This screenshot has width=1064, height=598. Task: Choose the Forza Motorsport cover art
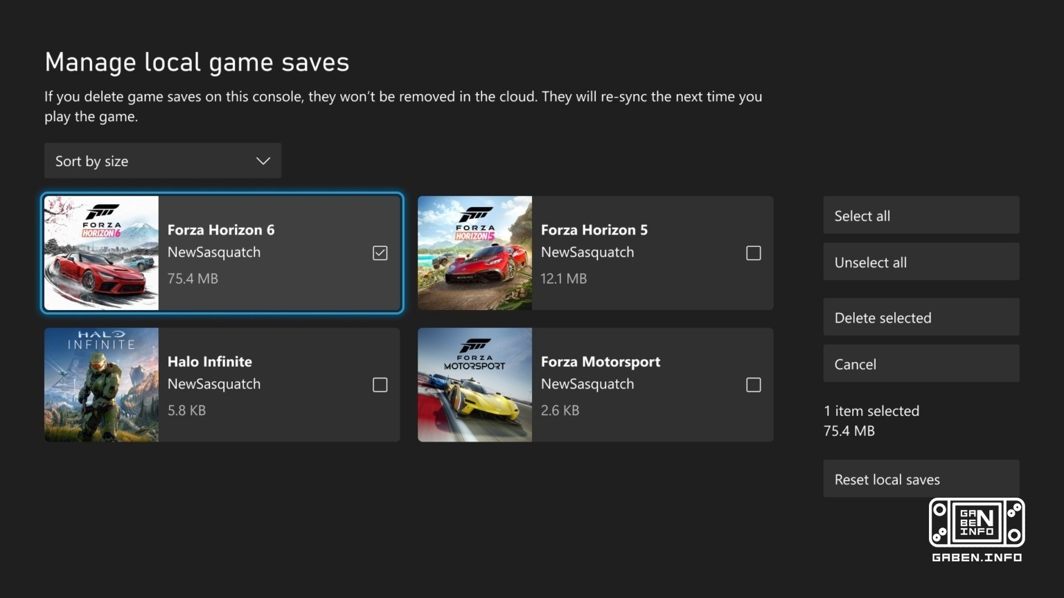tap(475, 385)
